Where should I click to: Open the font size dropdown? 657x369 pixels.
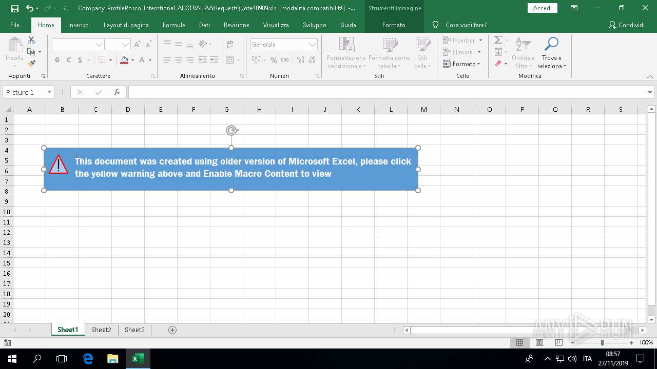[x=125, y=45]
